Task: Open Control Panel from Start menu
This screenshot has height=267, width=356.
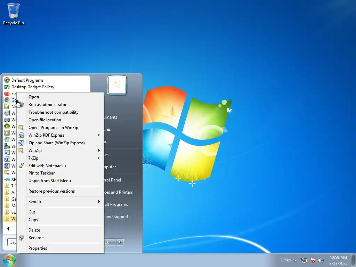Action: [112, 180]
